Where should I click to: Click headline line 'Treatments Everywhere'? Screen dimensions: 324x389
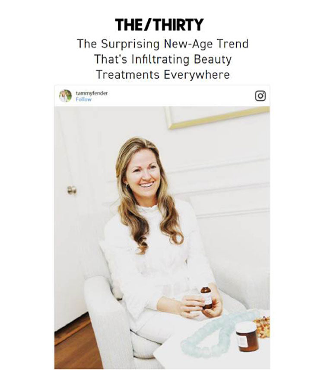[163, 74]
